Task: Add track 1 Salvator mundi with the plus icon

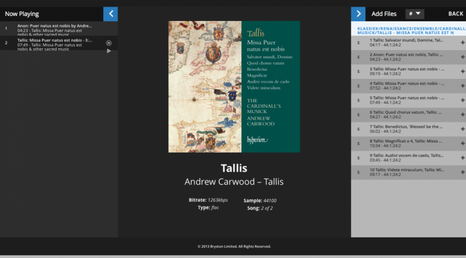Action: pyautogui.click(x=462, y=42)
